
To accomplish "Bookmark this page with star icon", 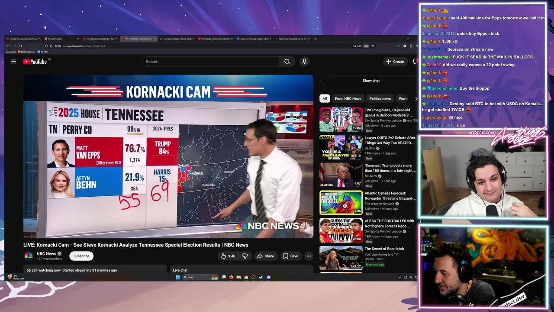I will point(373,46).
